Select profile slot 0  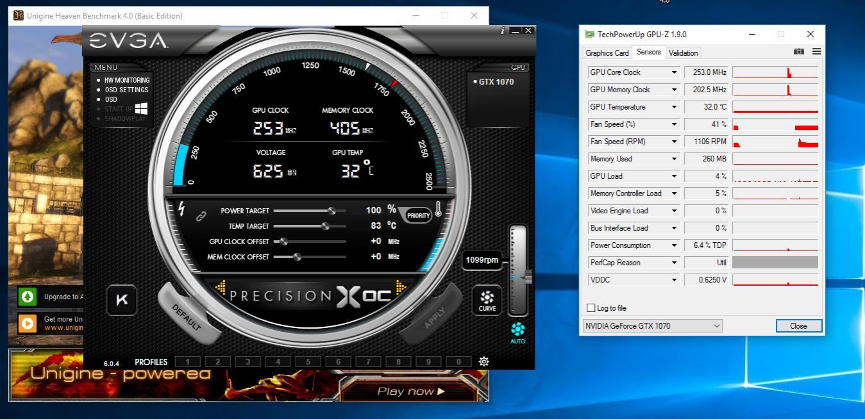coord(458,362)
